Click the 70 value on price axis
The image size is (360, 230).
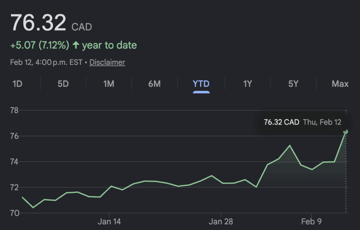coord(15,213)
